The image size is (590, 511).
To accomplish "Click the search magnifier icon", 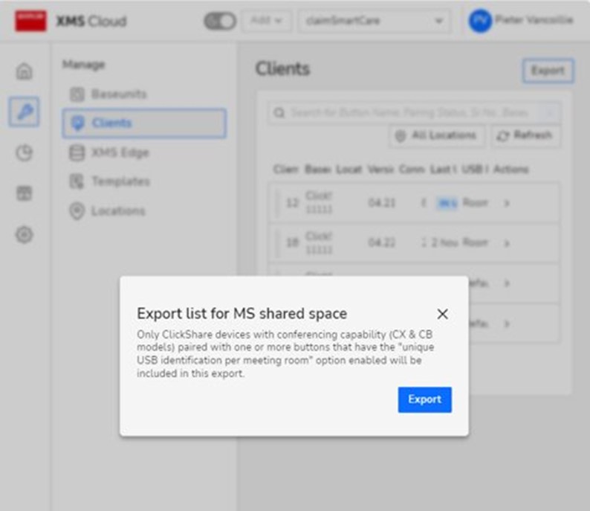I will [x=279, y=112].
